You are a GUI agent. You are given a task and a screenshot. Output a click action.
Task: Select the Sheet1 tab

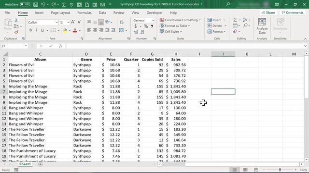pos(25,164)
